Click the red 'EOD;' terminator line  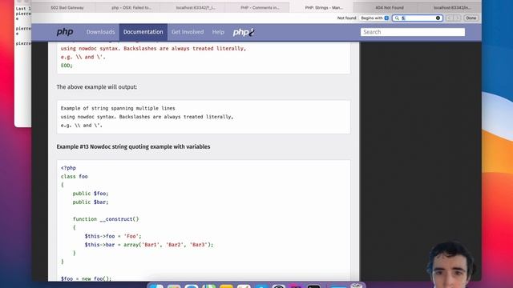point(67,66)
